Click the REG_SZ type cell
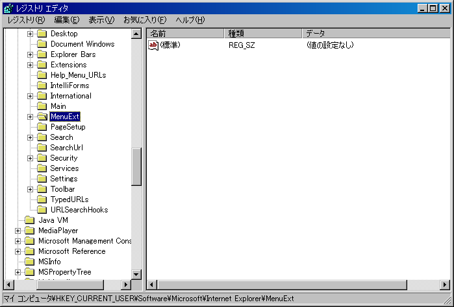Viewport: 454px width, 307px height. pyautogui.click(x=242, y=45)
